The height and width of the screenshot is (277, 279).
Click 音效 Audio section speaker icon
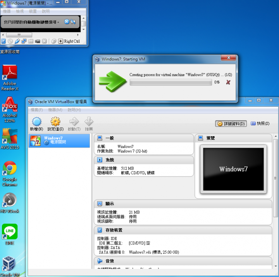[100, 261]
